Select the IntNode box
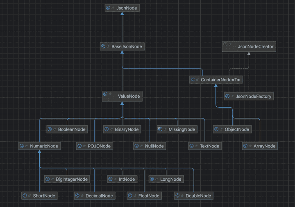The height and width of the screenshot is (207, 295). pyautogui.click(x=122, y=179)
